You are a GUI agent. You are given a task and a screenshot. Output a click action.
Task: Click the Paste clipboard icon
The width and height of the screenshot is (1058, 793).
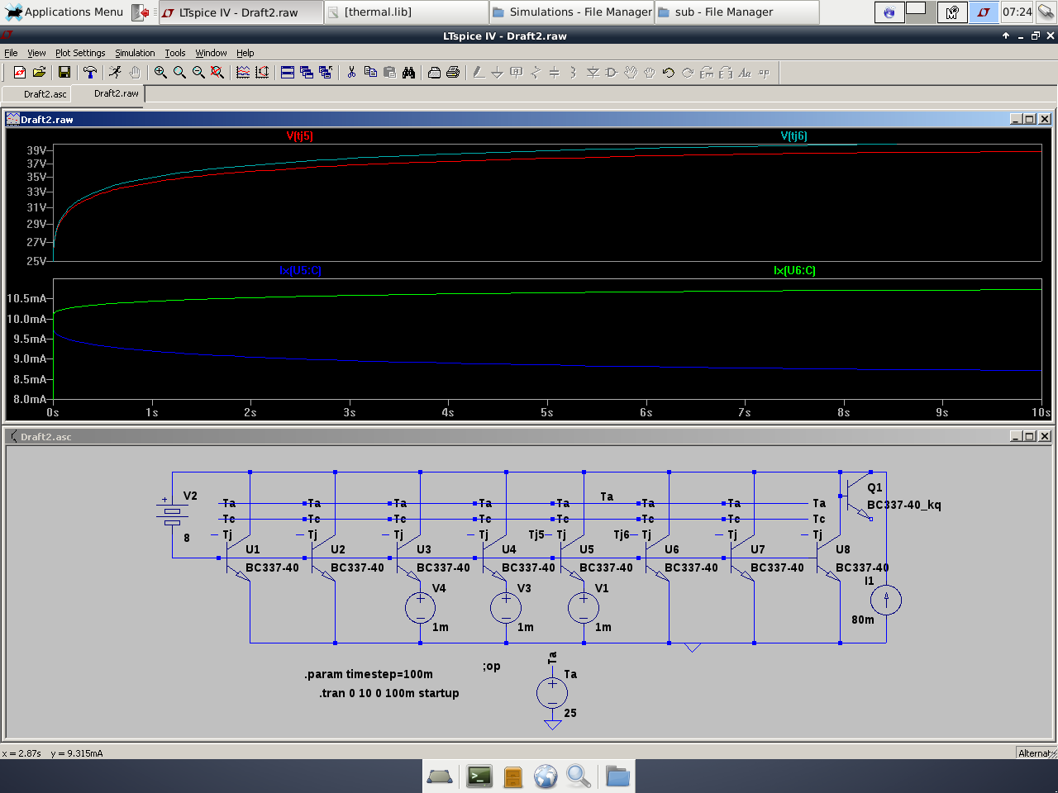389,73
